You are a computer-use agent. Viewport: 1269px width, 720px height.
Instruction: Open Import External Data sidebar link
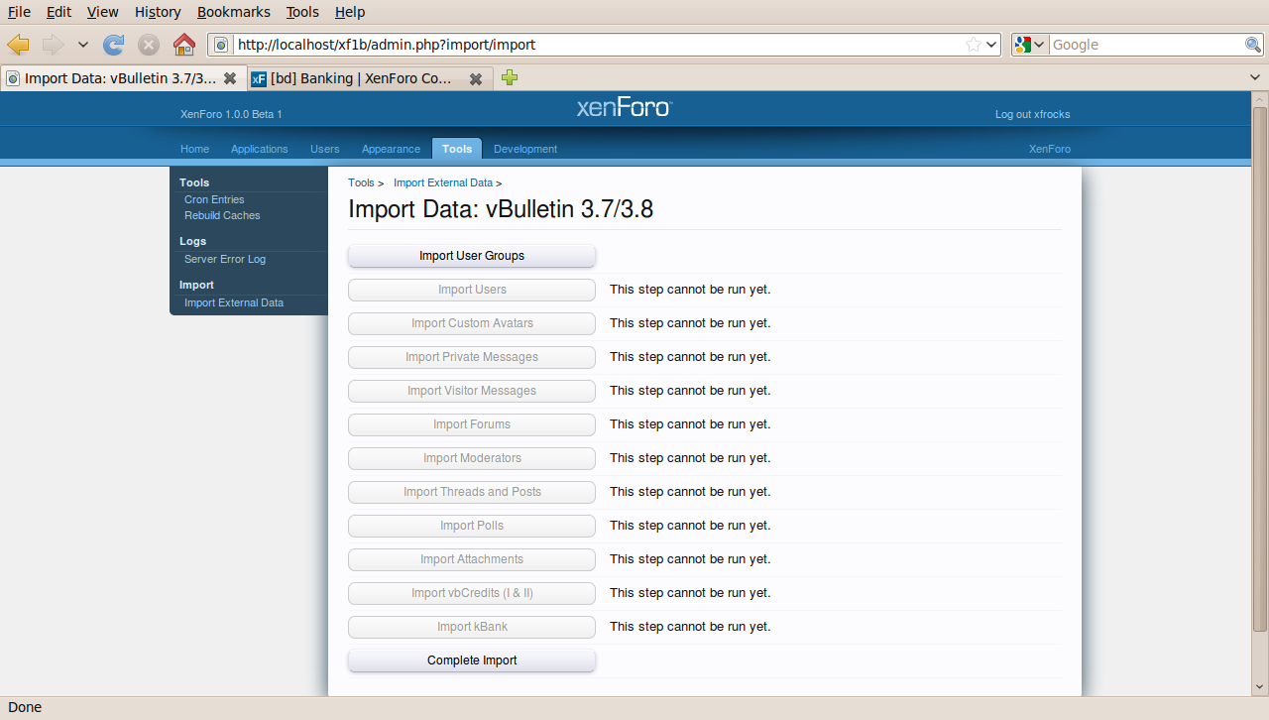click(x=234, y=302)
